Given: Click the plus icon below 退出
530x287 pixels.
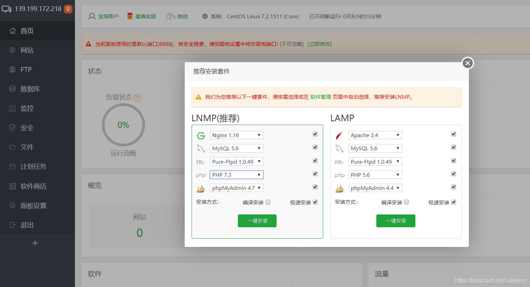Looking at the screenshot, I should tap(35, 243).
